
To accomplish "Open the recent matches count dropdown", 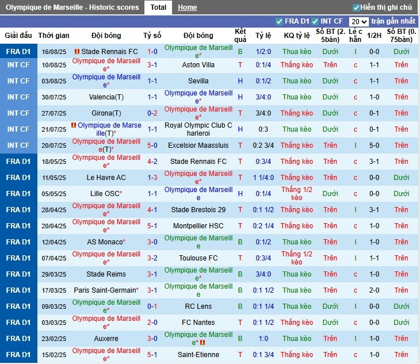I will click(x=359, y=21).
